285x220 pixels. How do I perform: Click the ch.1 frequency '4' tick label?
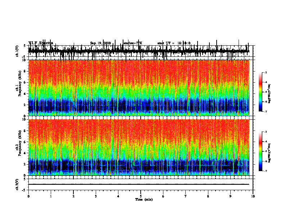25,94
